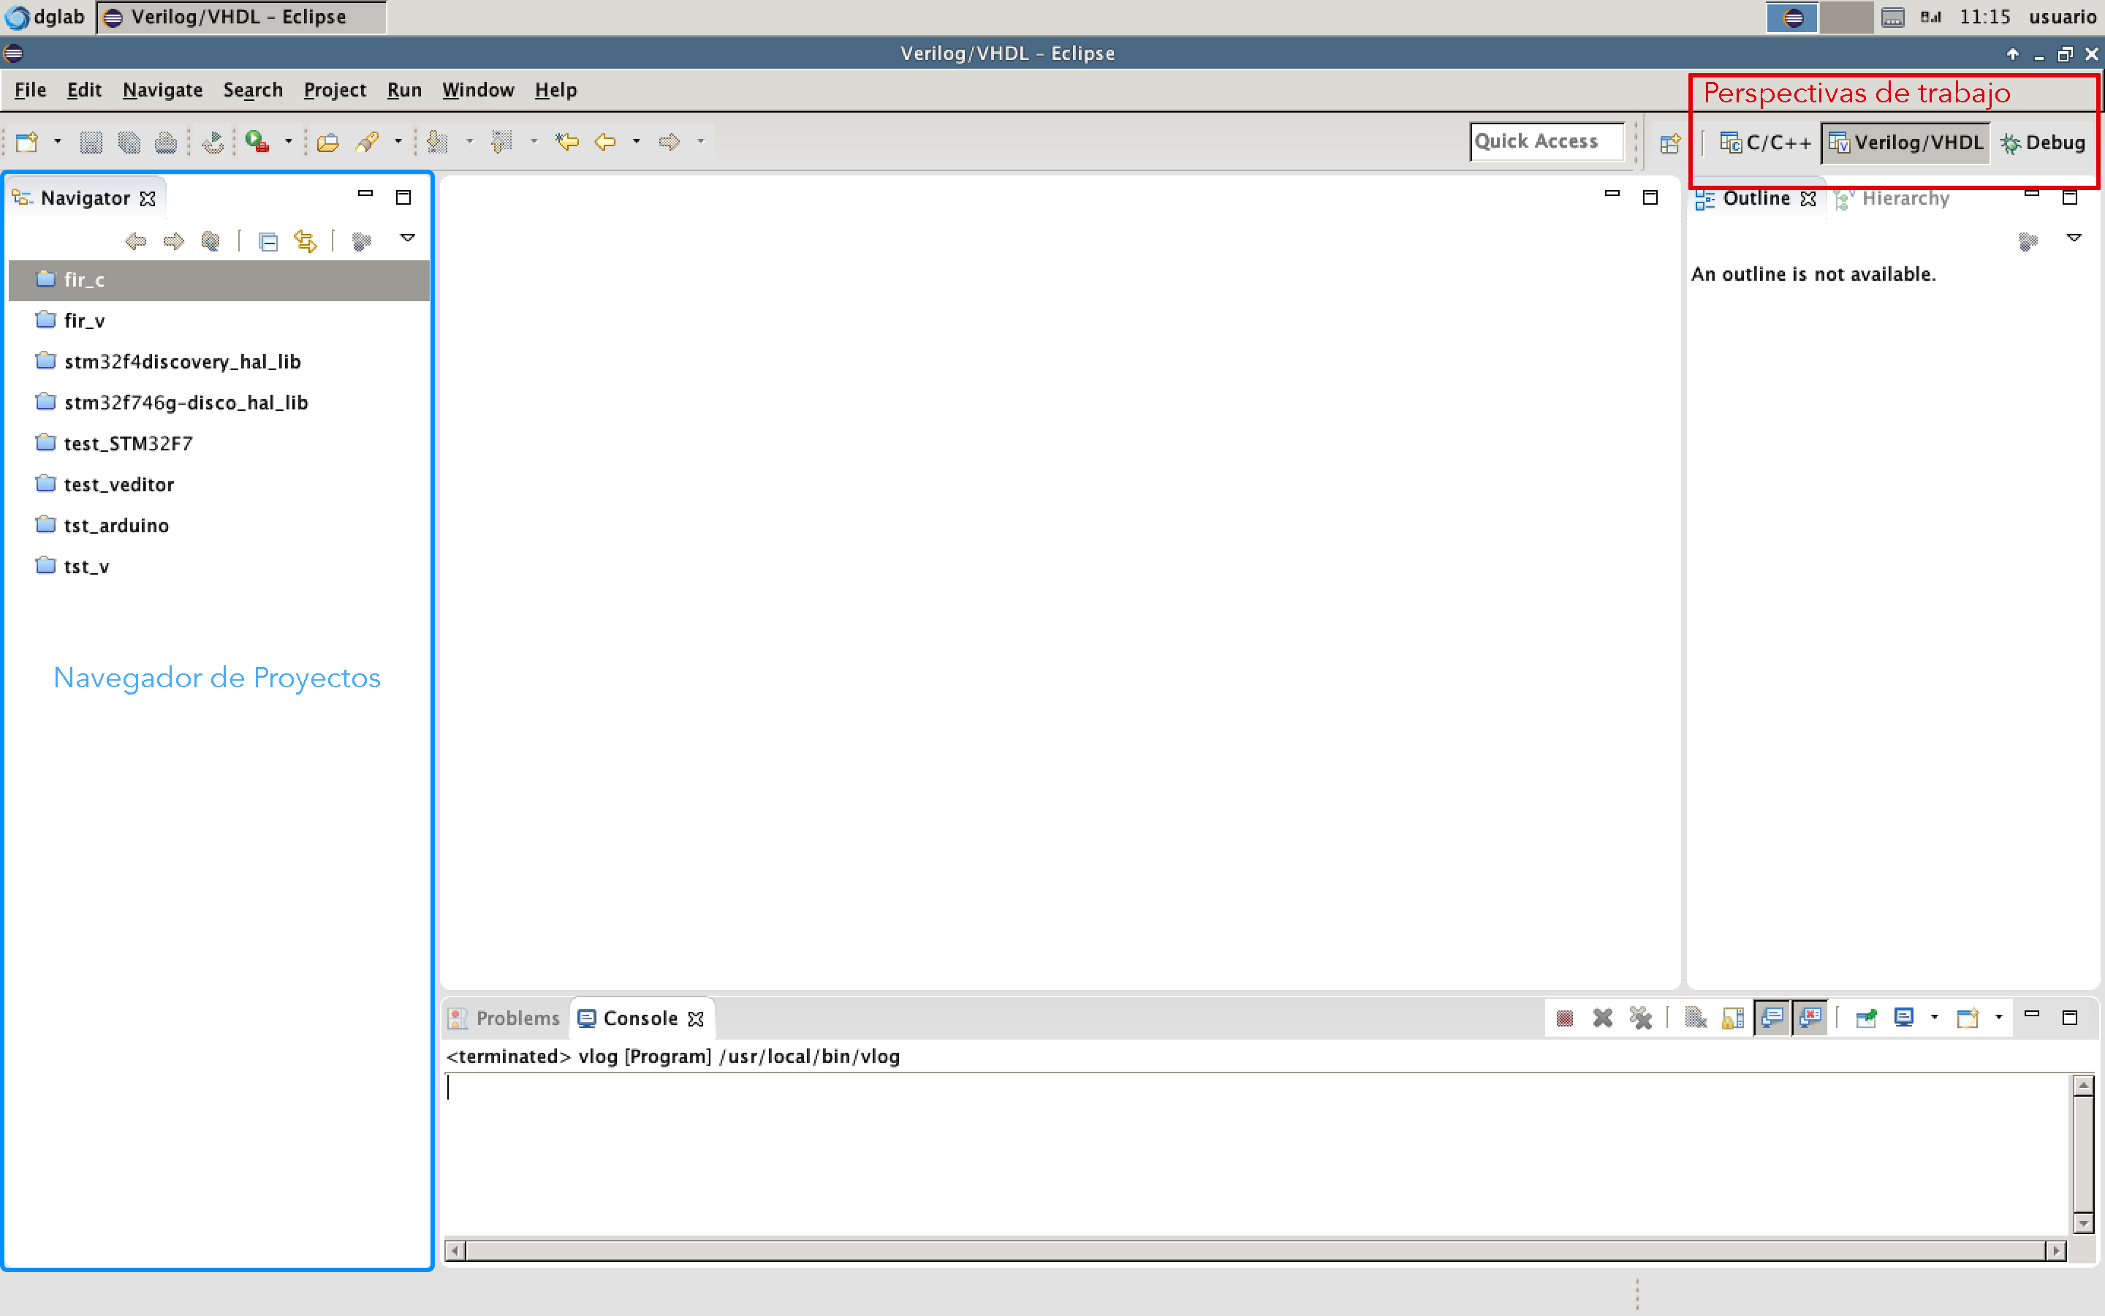Image resolution: width=2105 pixels, height=1316 pixels.
Task: Click the Run External Tools icon
Action: tap(257, 142)
